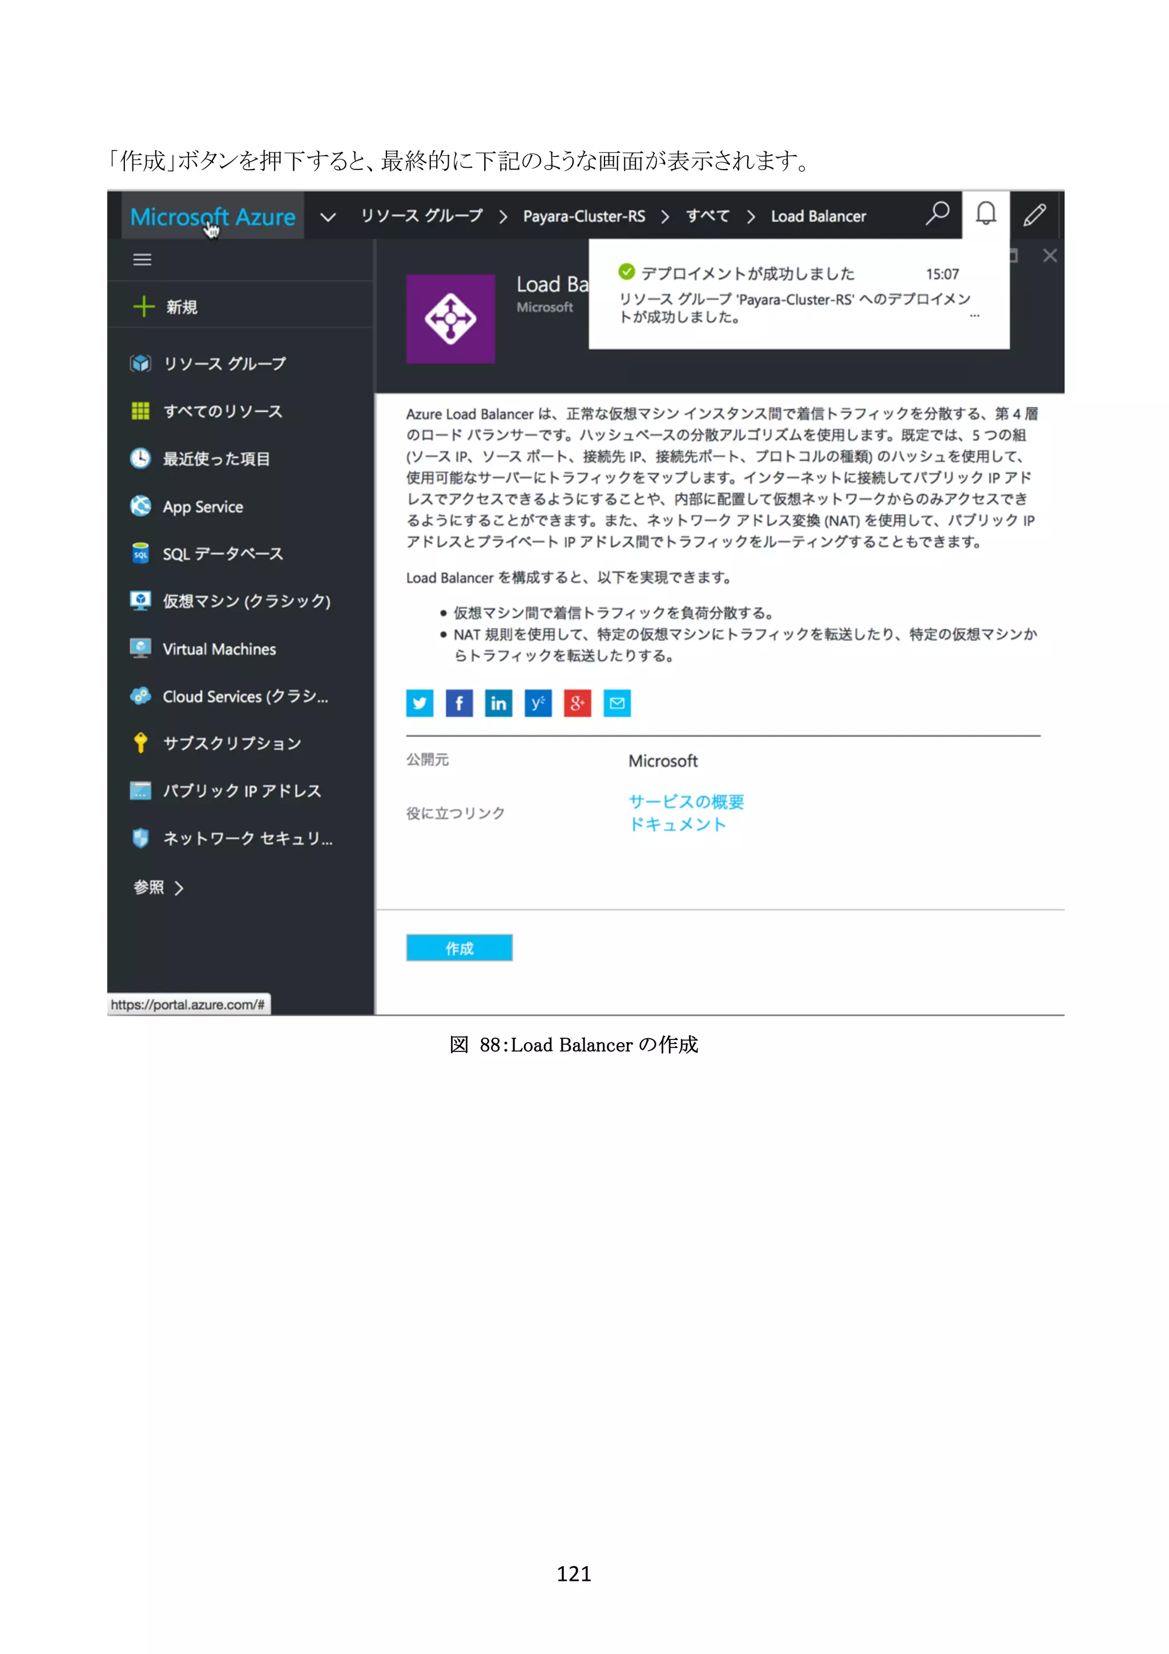Image resolution: width=1169 pixels, height=1654 pixels.
Task: Click the blue 作成 button
Action: point(459,948)
